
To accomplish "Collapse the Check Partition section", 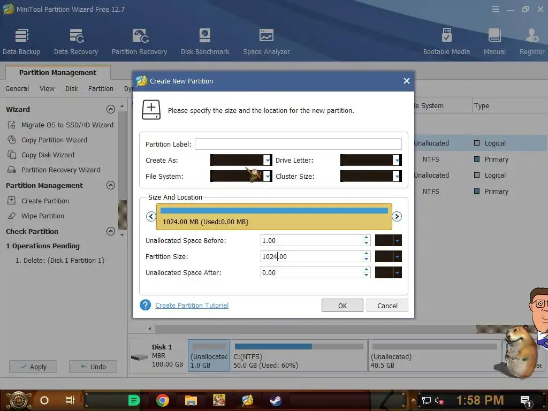I will pos(110,231).
